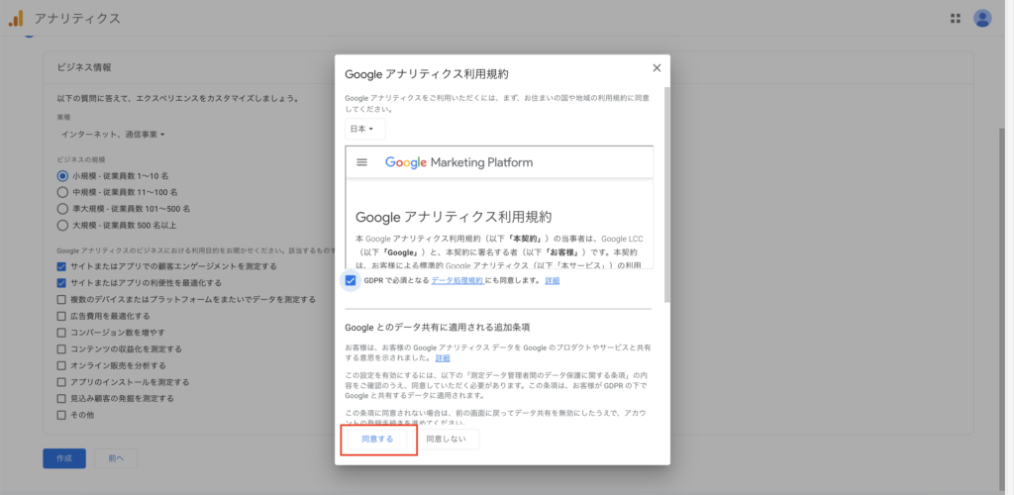The image size is (1014, 495).
Task: Open hamburger menu in Marketing Platform frame
Action: pyautogui.click(x=362, y=162)
